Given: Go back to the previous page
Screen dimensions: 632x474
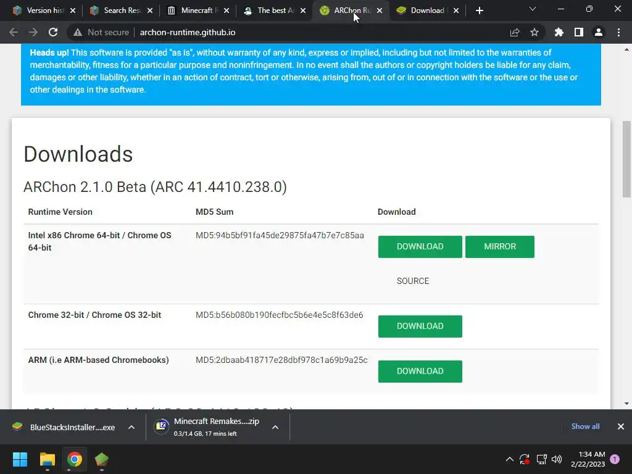Looking at the screenshot, I should (14, 32).
